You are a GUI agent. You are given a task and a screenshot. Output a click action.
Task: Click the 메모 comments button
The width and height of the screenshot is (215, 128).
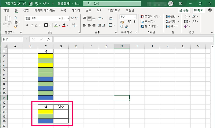click(198, 10)
